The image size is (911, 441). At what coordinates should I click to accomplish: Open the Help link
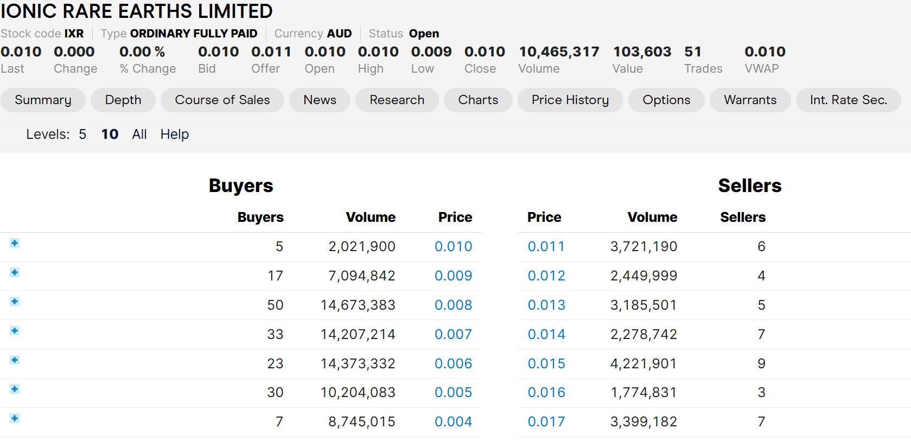point(174,135)
